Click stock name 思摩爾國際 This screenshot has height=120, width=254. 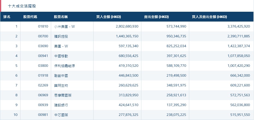click(63, 95)
